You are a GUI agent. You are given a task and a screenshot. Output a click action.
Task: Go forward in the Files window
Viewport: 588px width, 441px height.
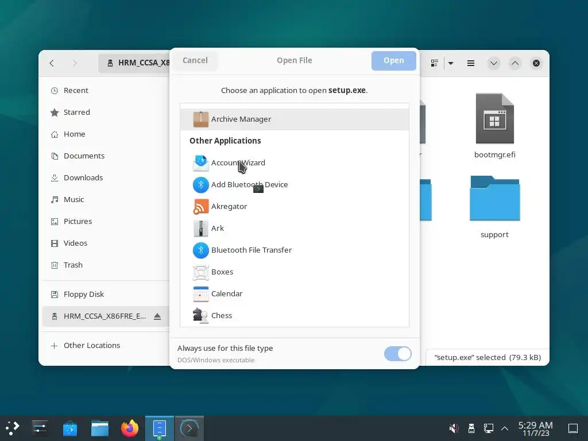coord(75,63)
